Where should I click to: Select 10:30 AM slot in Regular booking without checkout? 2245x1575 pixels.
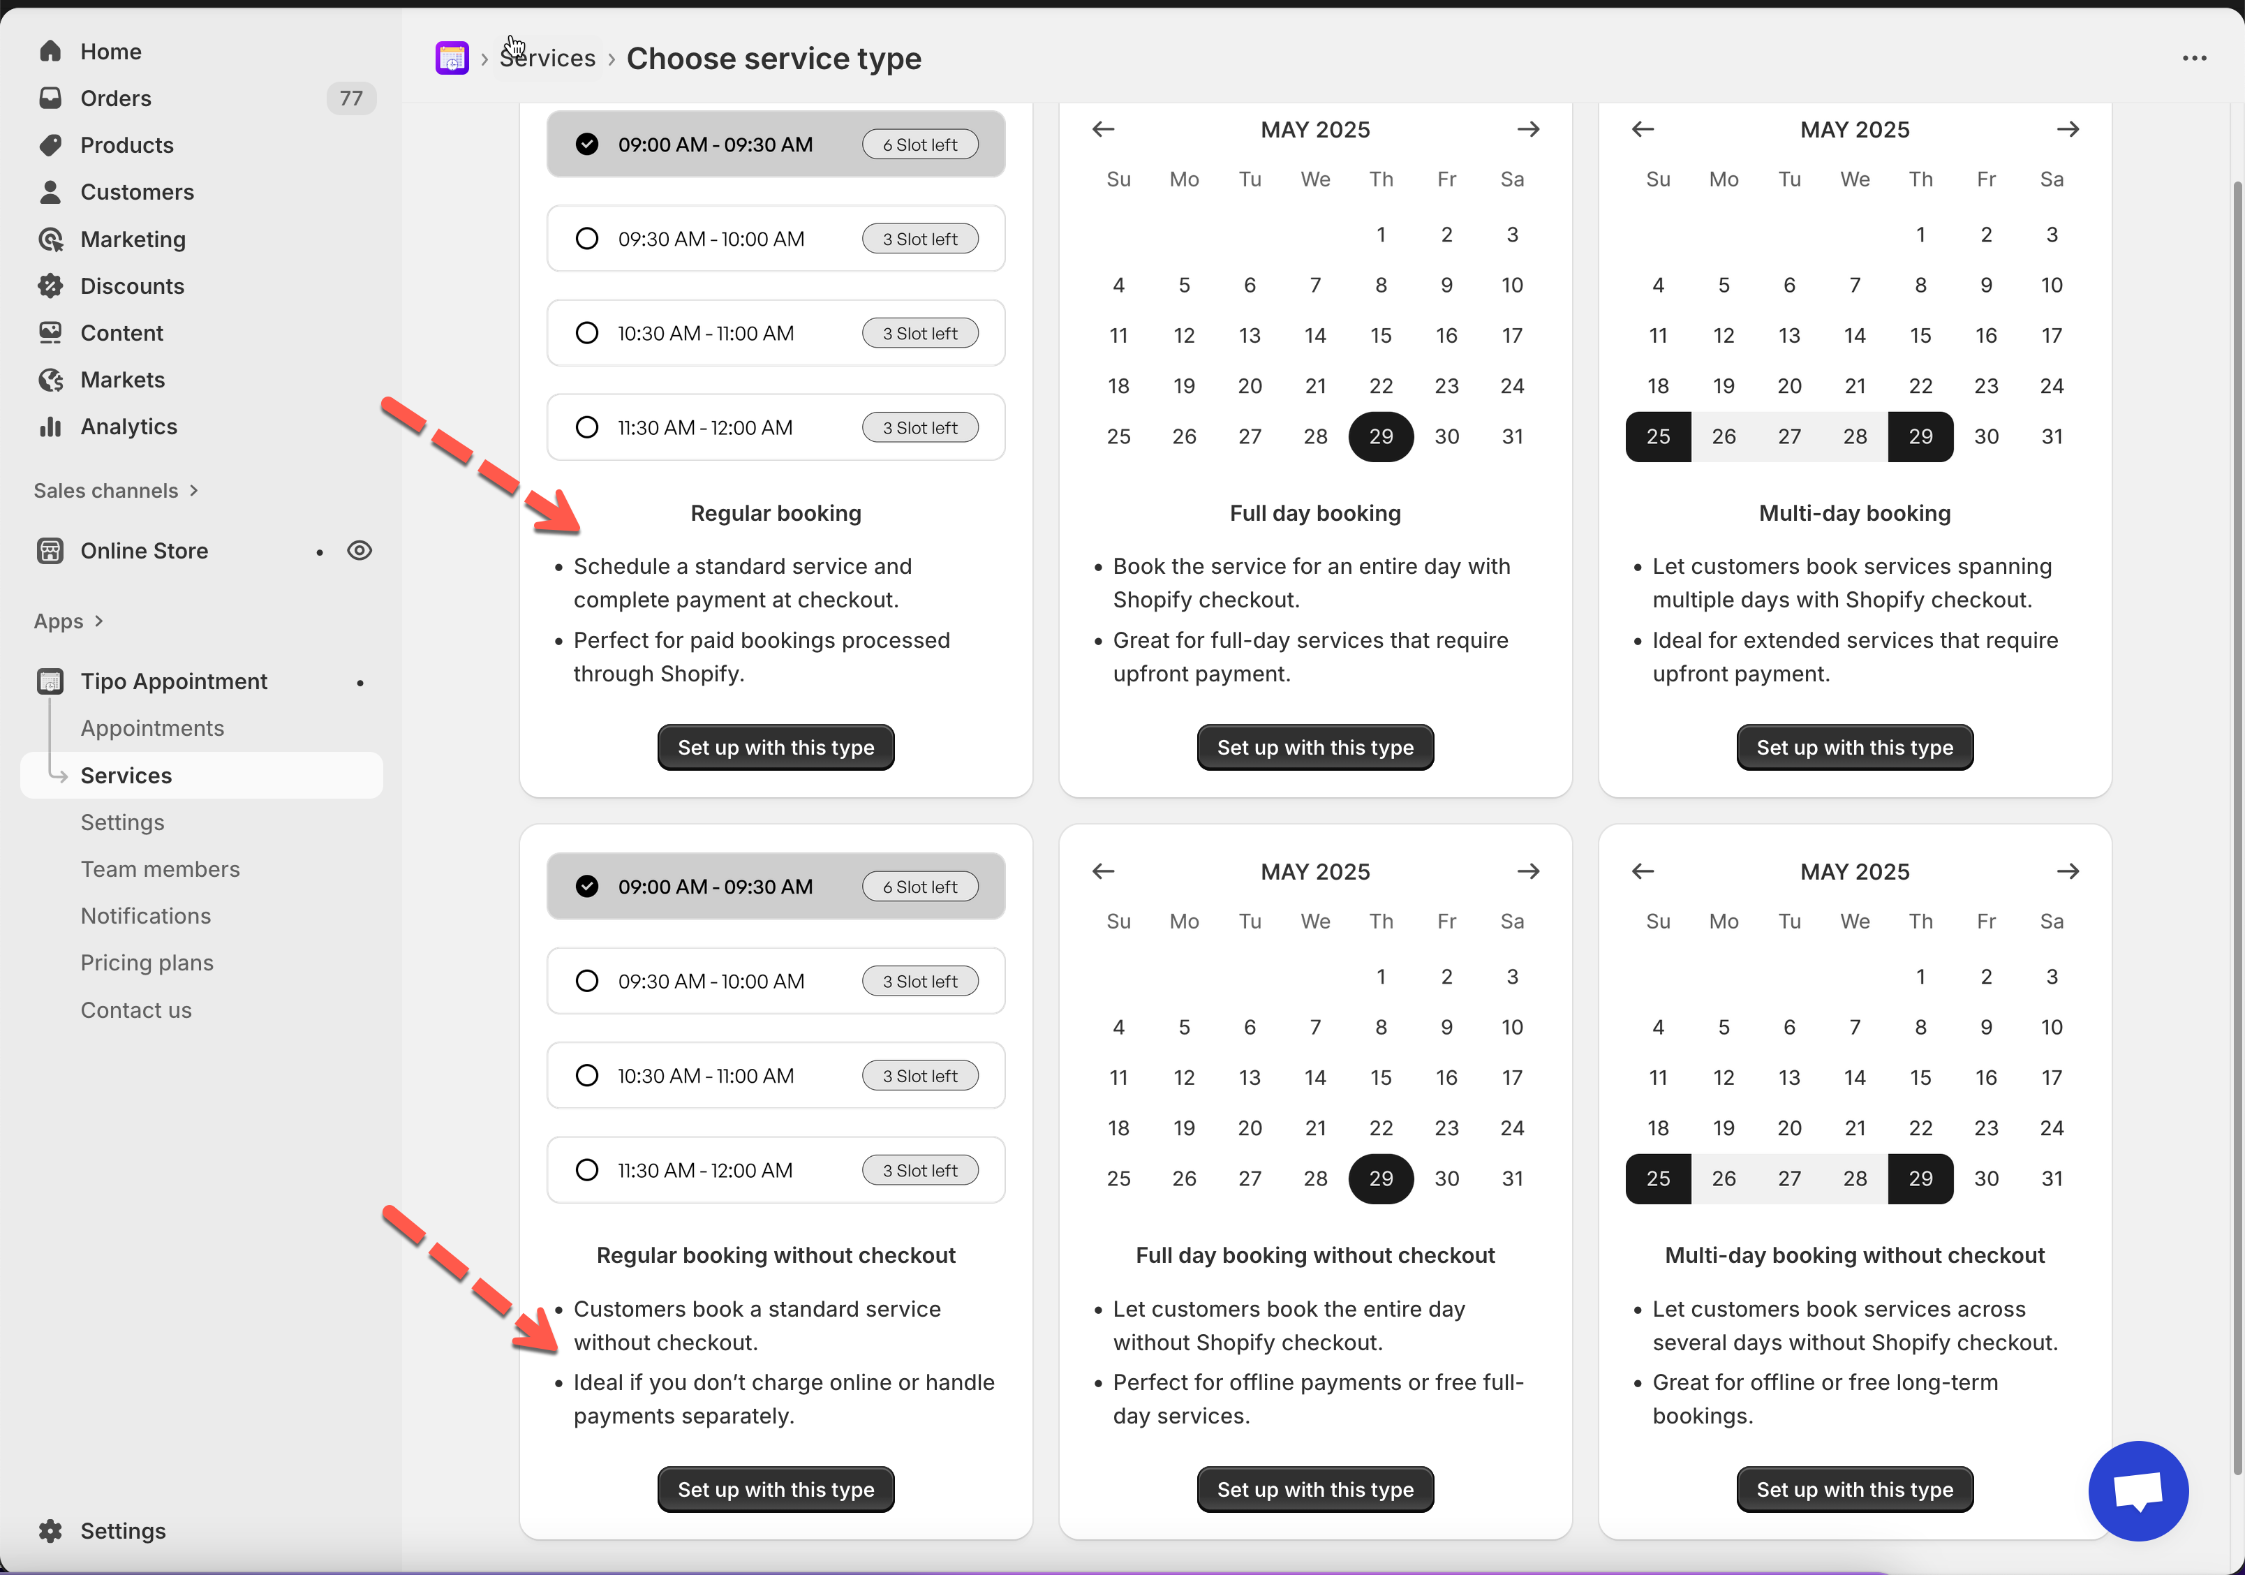(x=586, y=1075)
